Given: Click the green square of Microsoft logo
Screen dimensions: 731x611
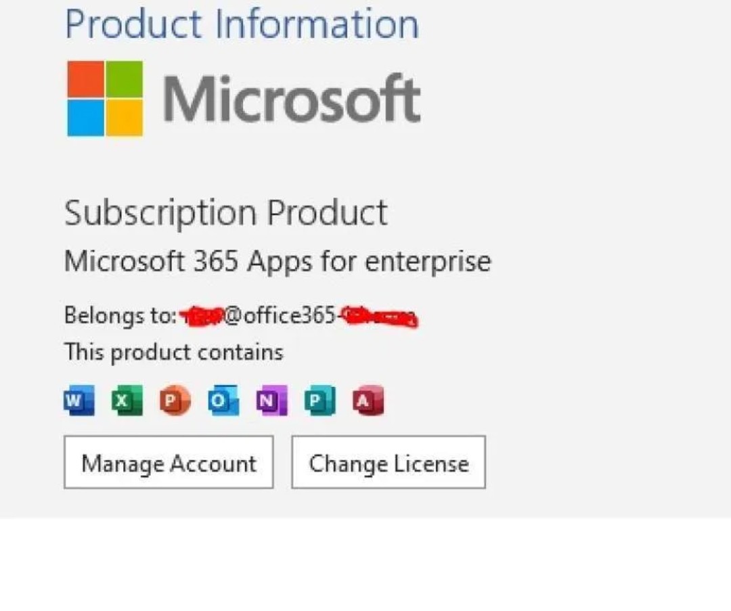Looking at the screenshot, I should click(125, 78).
